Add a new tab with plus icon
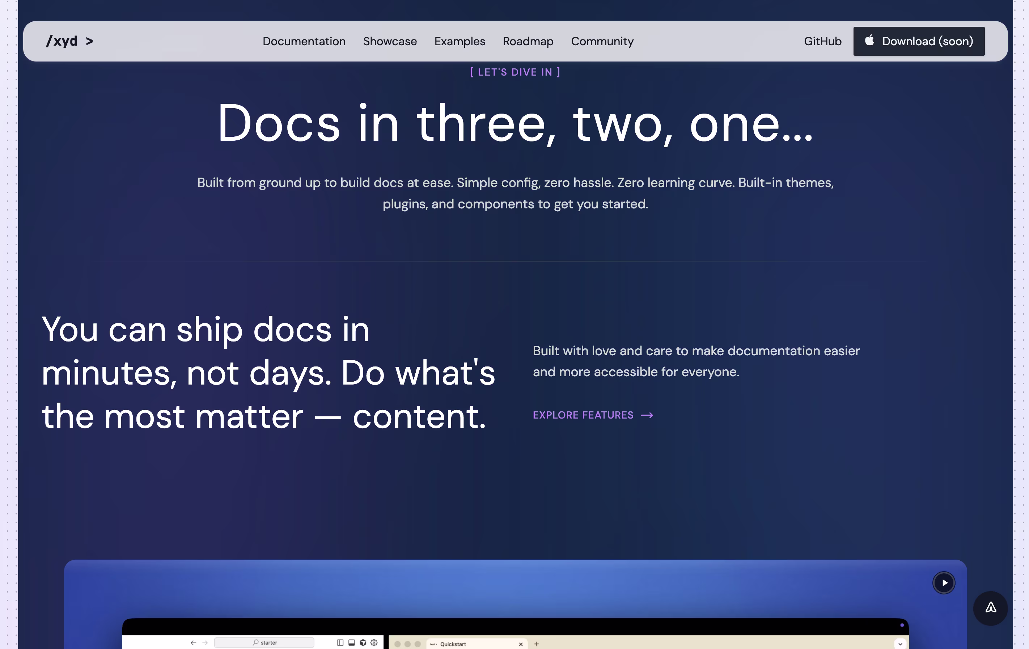This screenshot has width=1029, height=649. pos(536,644)
